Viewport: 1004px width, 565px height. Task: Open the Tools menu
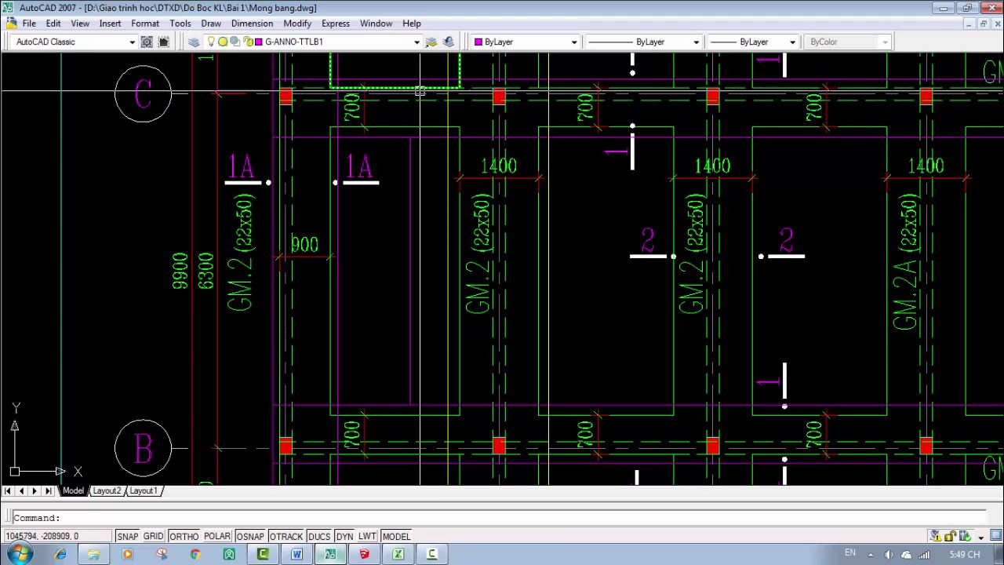(x=180, y=24)
